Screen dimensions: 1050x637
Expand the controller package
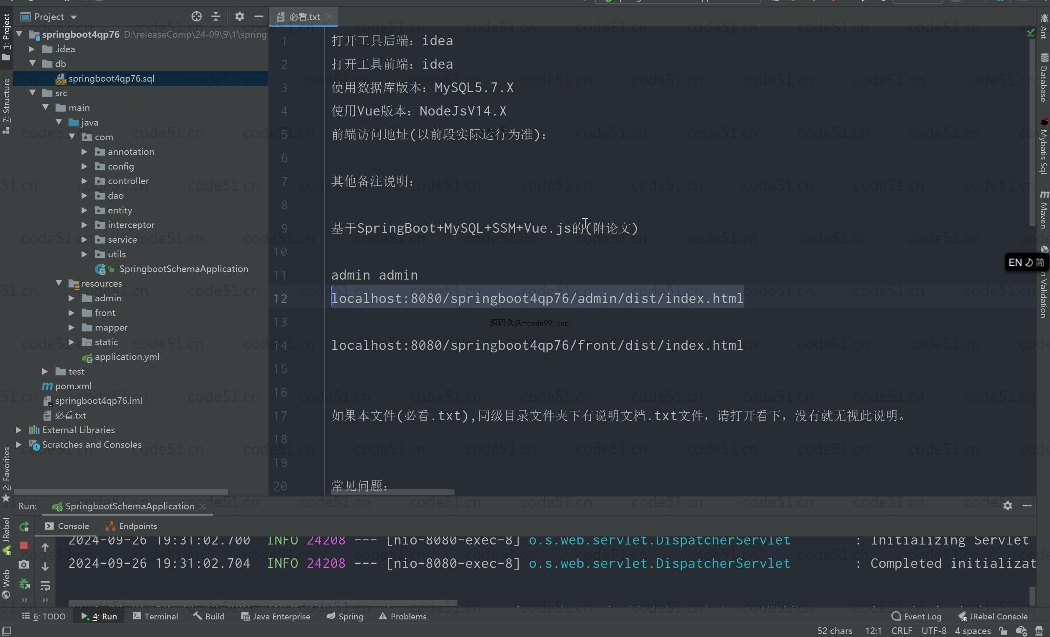click(x=85, y=181)
